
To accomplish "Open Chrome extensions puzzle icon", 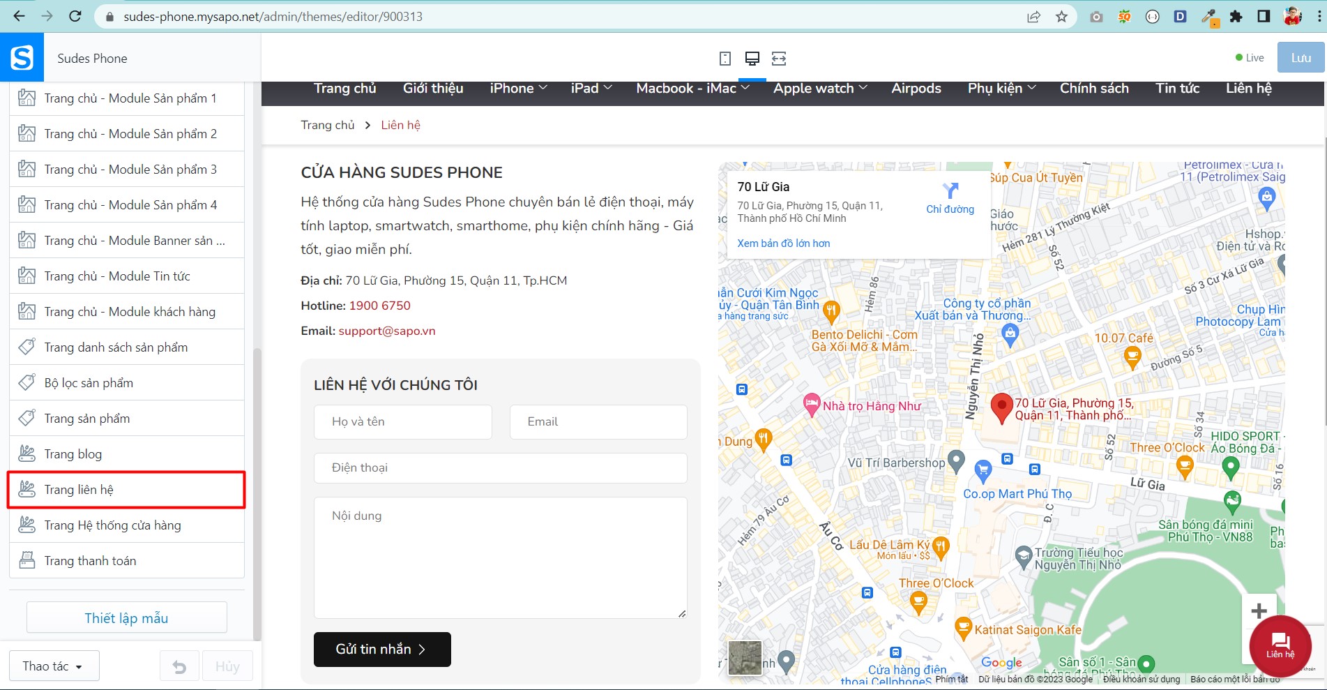I will click(1236, 17).
